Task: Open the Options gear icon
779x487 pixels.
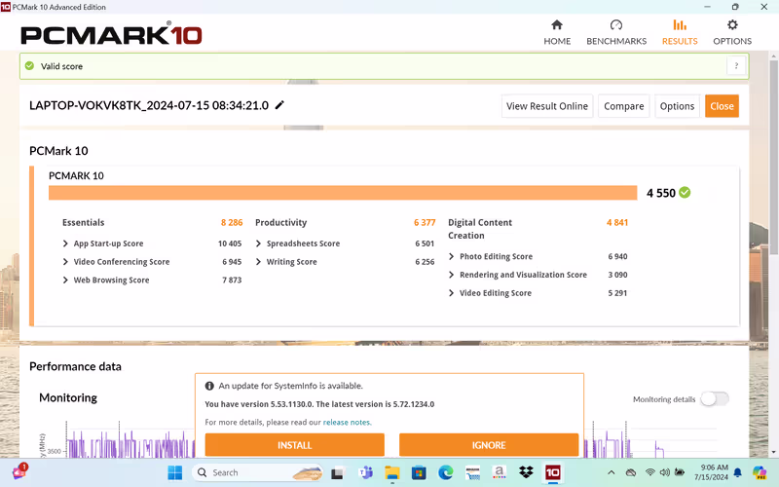Action: click(732, 25)
